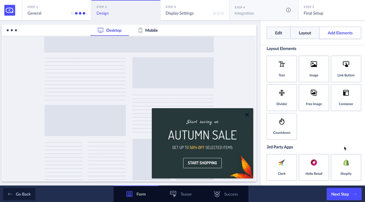
Task: Select the Success view in the bottom bar
Action: click(x=226, y=194)
